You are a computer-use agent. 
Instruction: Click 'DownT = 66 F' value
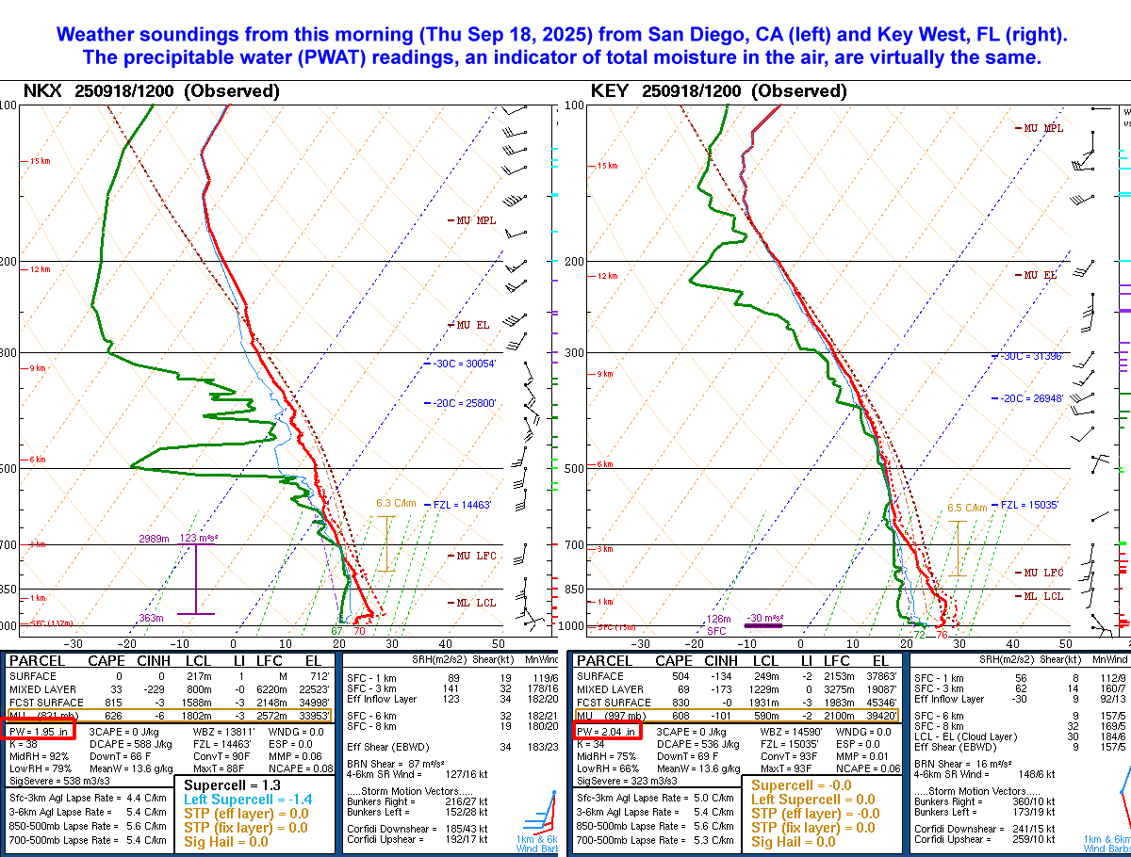pyautogui.click(x=121, y=756)
